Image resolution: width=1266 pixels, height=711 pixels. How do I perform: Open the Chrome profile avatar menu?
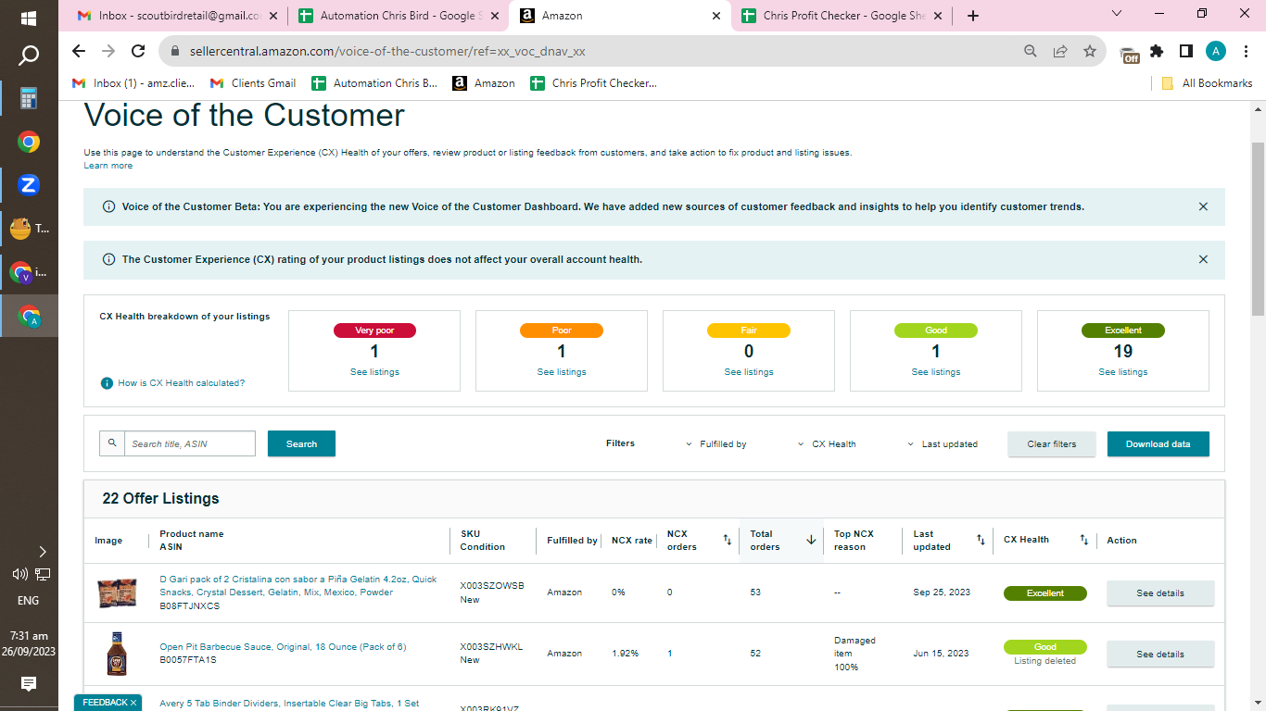point(1216,52)
